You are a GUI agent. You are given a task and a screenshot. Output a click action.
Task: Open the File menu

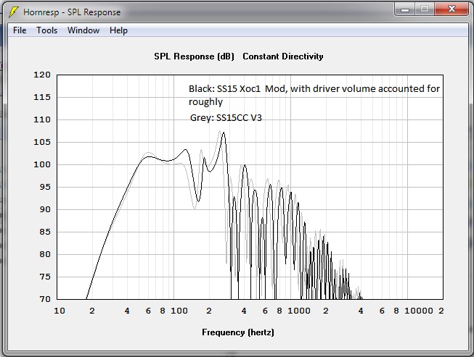coord(20,30)
